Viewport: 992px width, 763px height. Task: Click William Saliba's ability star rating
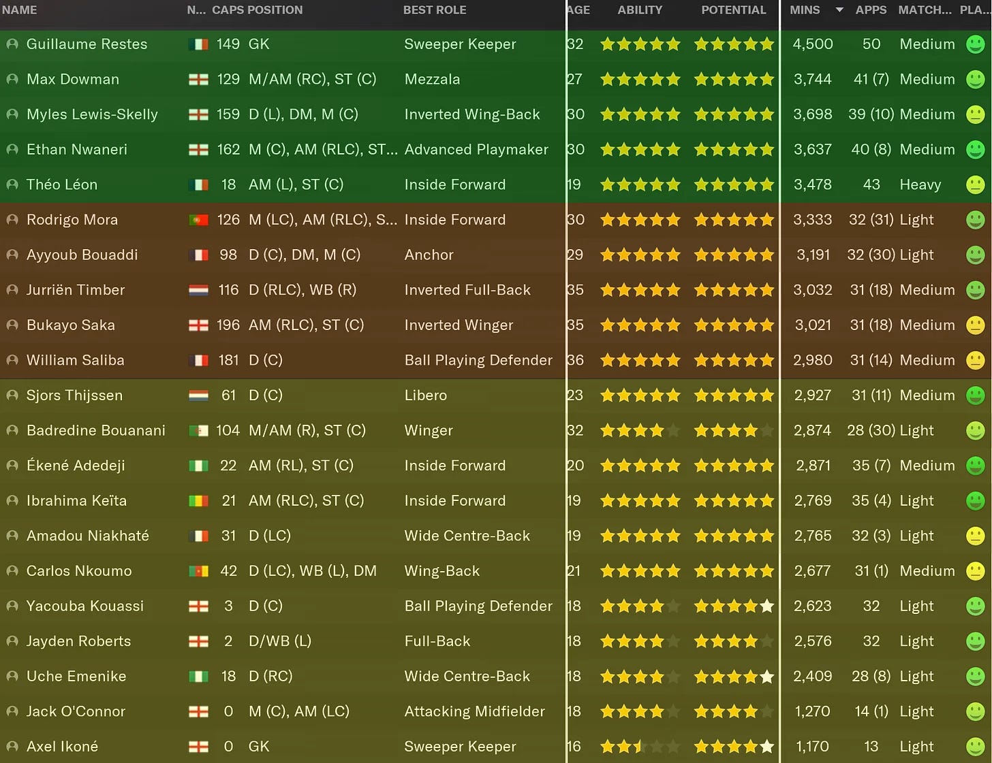pos(640,360)
